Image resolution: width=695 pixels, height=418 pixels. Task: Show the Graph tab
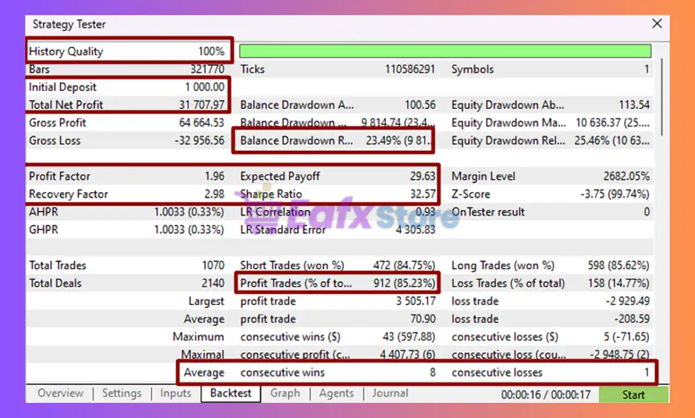pos(285,394)
